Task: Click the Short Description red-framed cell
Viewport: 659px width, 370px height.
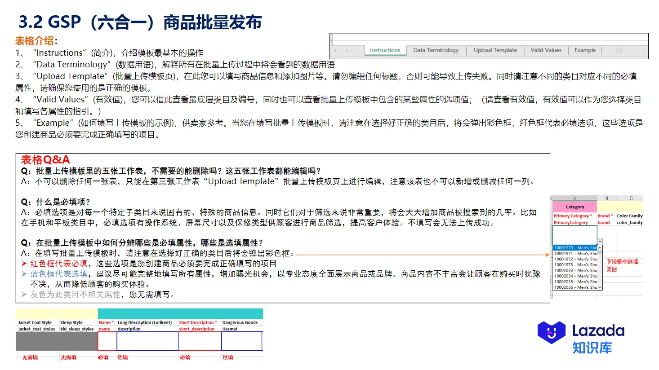Action: 200,341
